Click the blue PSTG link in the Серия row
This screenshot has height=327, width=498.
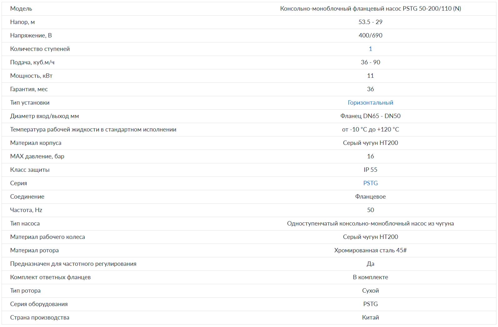tap(370, 183)
